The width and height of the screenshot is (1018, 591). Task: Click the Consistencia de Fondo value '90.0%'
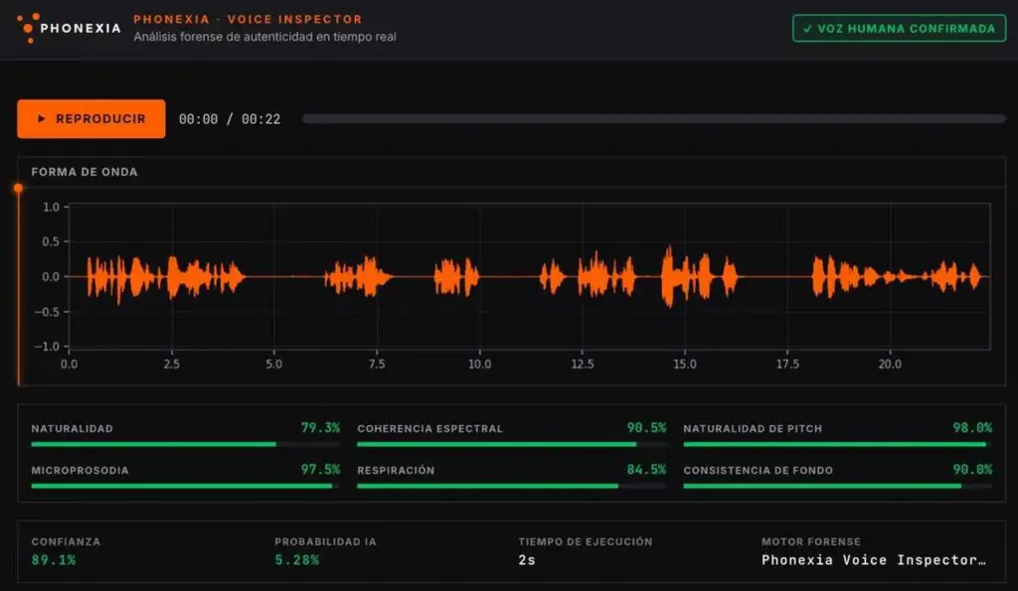pos(972,469)
